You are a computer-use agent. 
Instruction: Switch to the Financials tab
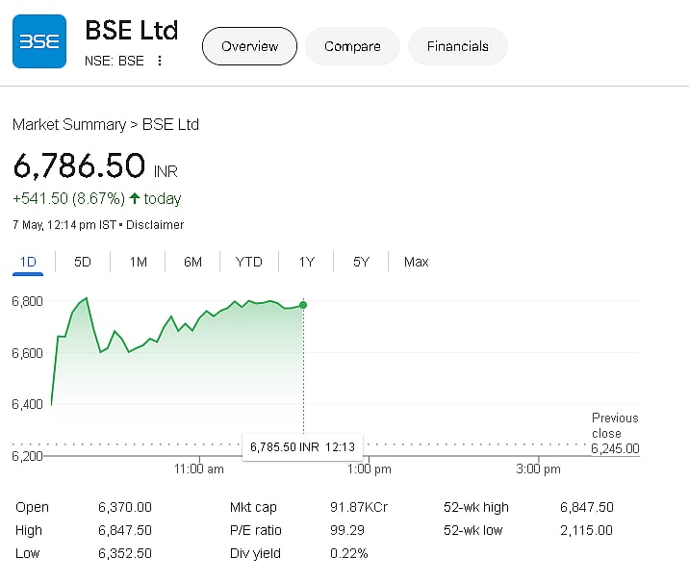tap(458, 46)
